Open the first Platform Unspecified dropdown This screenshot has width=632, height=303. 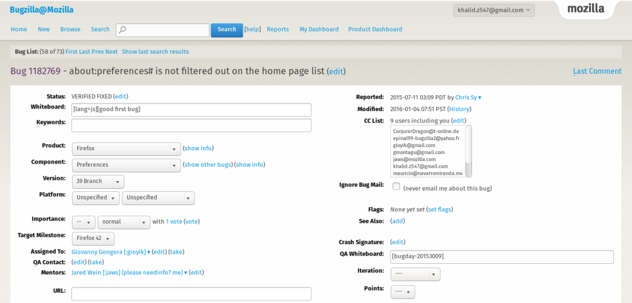pos(95,198)
